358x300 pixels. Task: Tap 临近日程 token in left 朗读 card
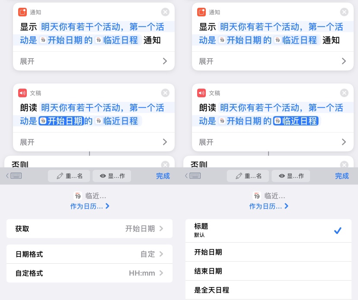[x=116, y=121]
